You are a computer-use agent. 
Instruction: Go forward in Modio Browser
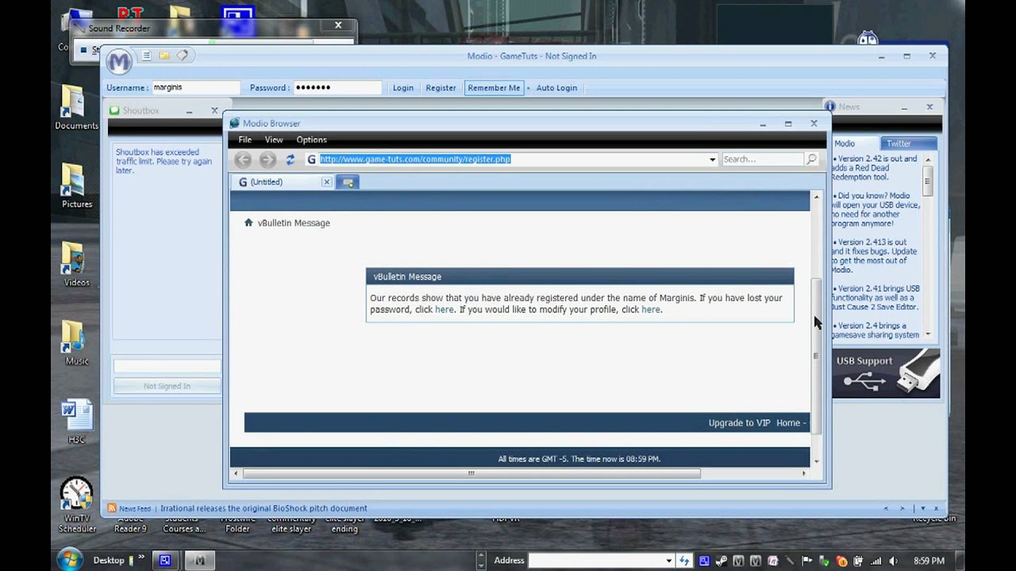click(x=267, y=159)
